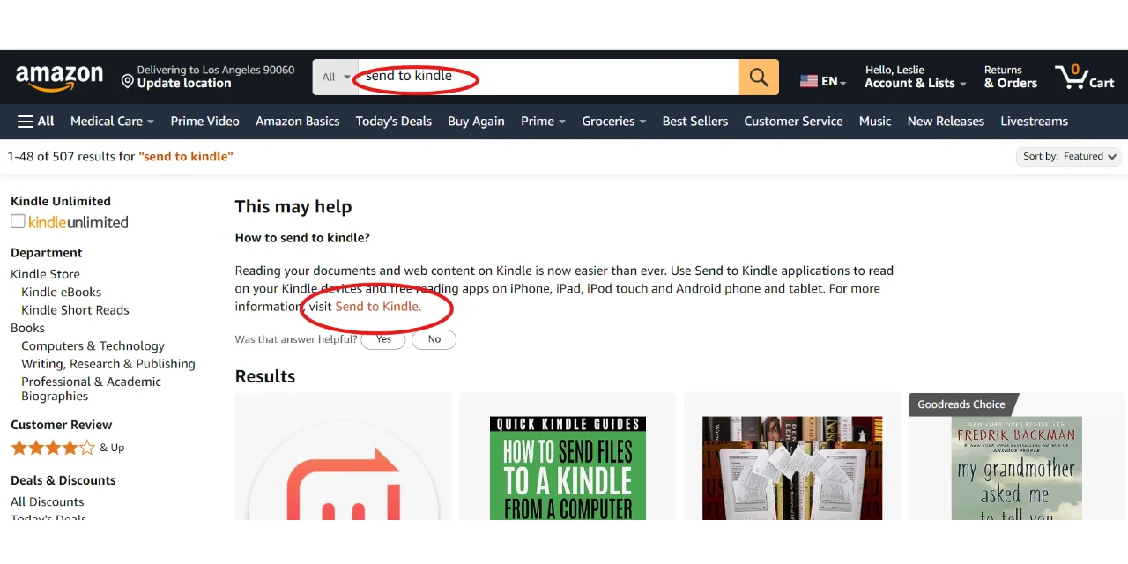Image resolution: width=1128 pixels, height=564 pixels.
Task: Select Kindle Short Reads department
Action: coord(75,310)
